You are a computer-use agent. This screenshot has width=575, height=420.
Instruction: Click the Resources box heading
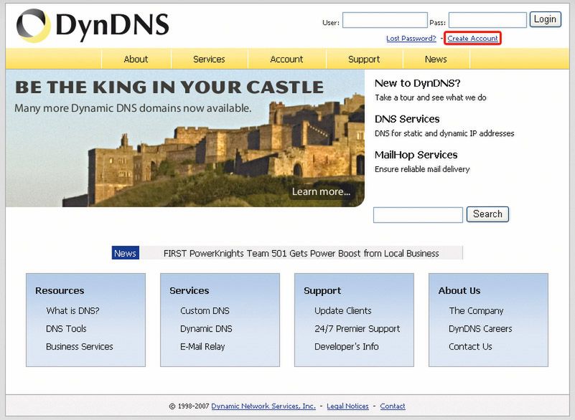[x=60, y=291]
